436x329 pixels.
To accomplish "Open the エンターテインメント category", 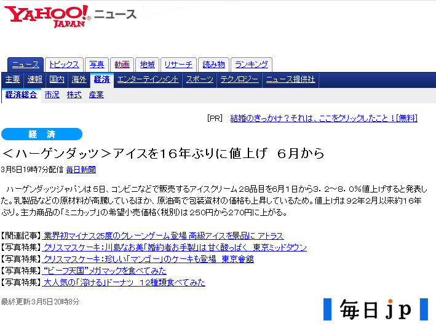I will click(x=148, y=79).
